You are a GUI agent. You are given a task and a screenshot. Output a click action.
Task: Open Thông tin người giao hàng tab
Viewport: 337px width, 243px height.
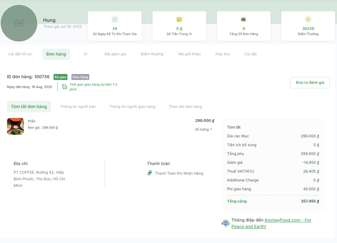click(x=132, y=107)
